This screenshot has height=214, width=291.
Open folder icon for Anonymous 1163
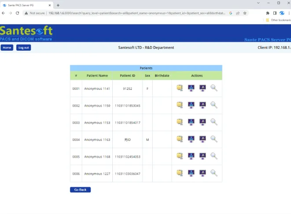point(180,139)
